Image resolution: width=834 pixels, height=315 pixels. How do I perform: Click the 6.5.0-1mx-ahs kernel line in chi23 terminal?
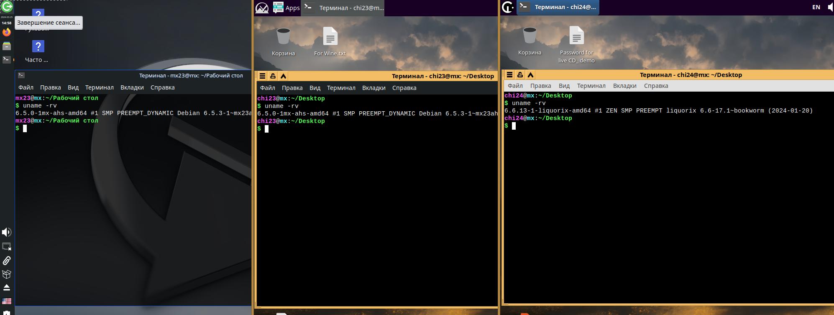click(x=377, y=114)
